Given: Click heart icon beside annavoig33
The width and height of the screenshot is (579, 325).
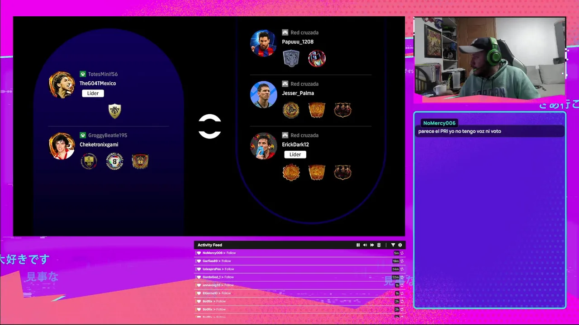Looking at the screenshot, I should pos(199,285).
